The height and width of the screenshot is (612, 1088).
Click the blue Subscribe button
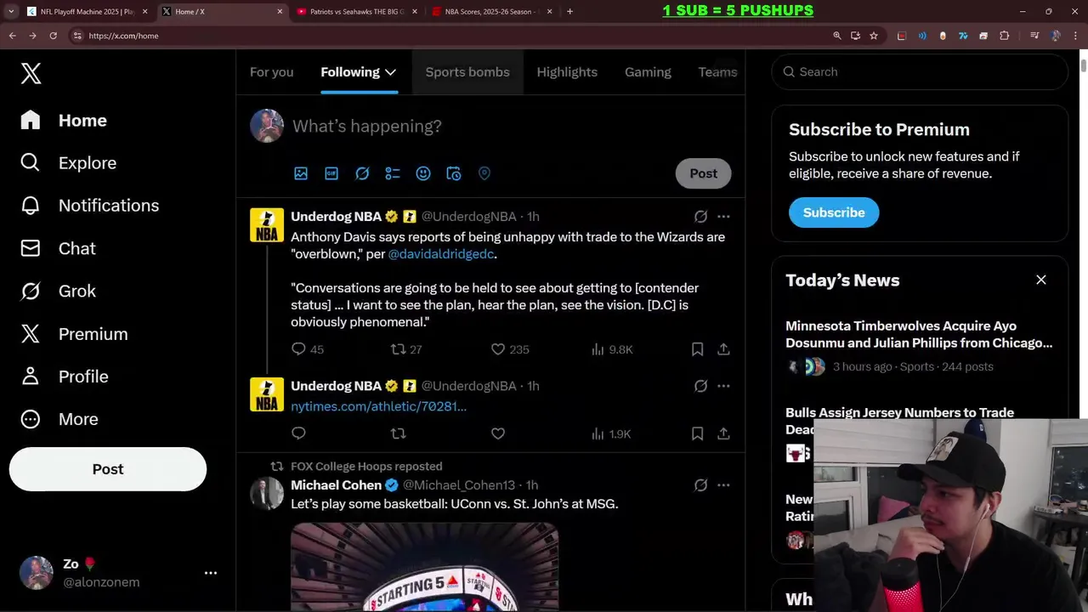(x=834, y=212)
